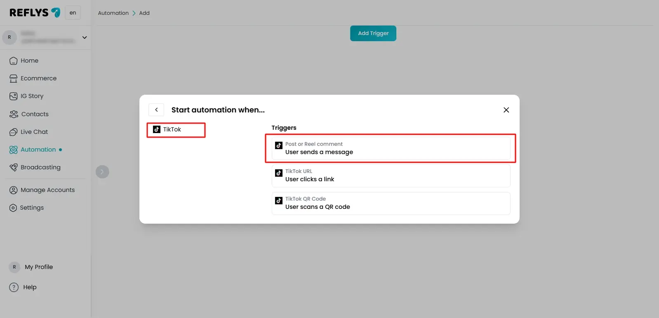This screenshot has height=318, width=659.
Task: Choose 'User sends a message' trigger
Action: click(391, 148)
